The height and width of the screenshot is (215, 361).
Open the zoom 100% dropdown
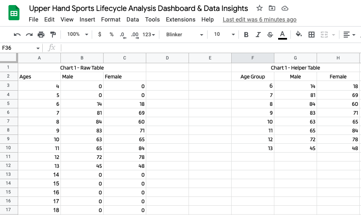coord(78,35)
